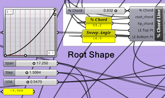Click the LOA slider grip handle
Screen dimensions: 165x98
tap(28, 82)
